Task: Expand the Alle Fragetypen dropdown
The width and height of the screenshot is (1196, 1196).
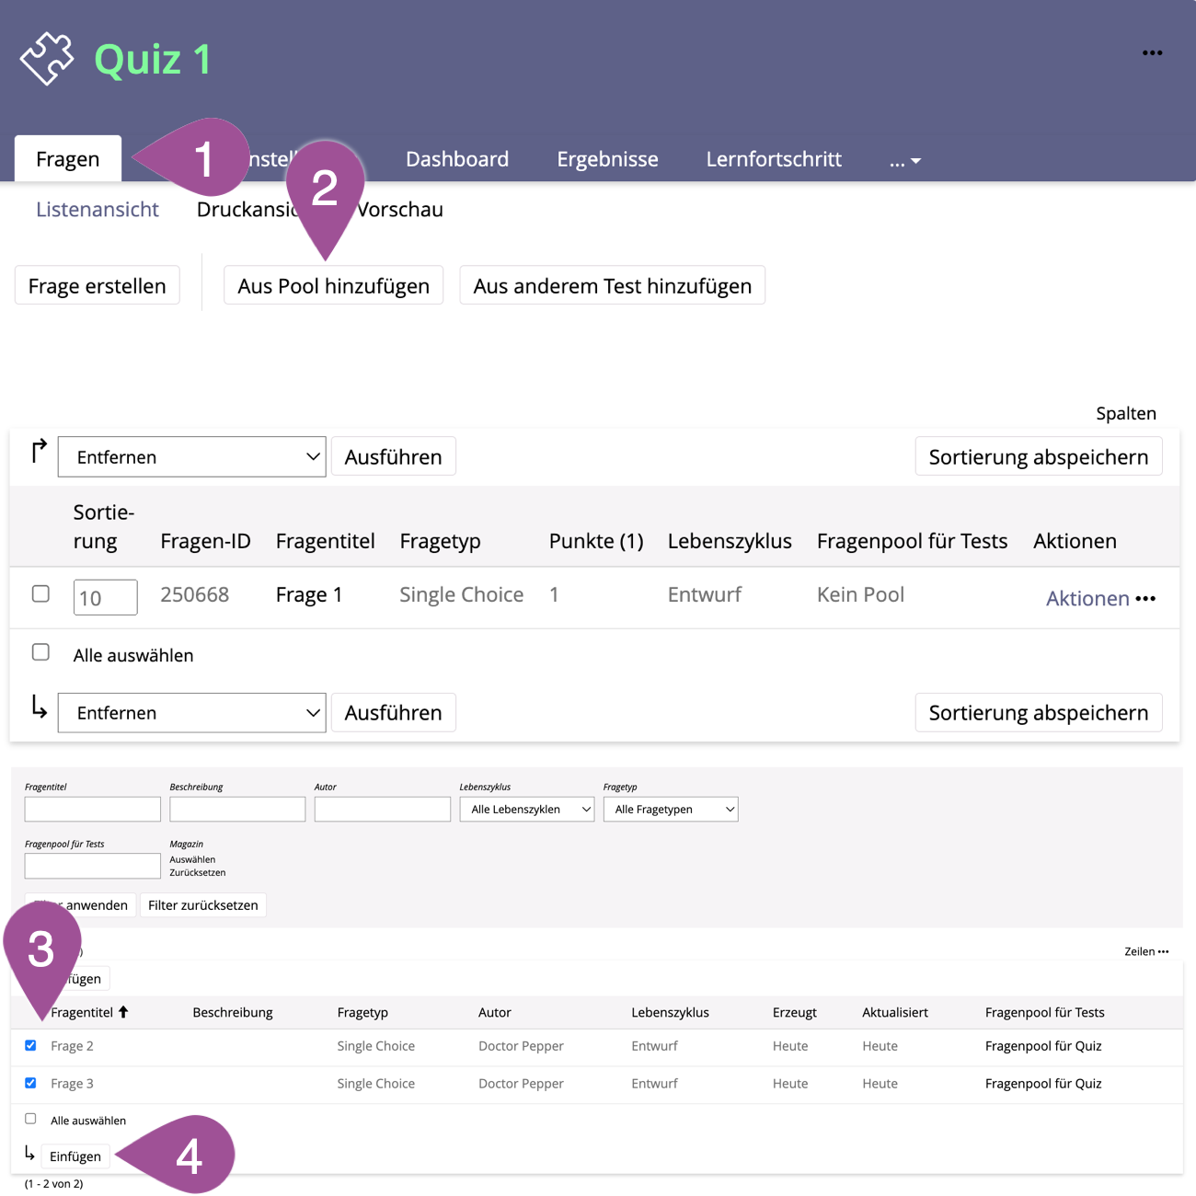Action: click(x=671, y=810)
